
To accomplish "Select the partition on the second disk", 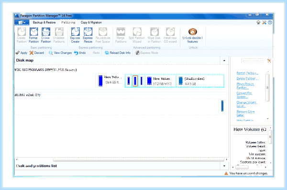I will pos(222,106).
